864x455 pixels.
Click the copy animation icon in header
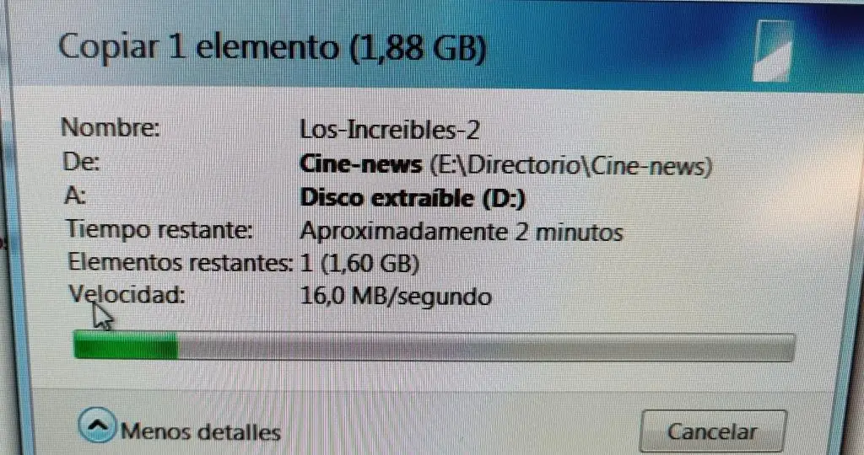pos(774,51)
